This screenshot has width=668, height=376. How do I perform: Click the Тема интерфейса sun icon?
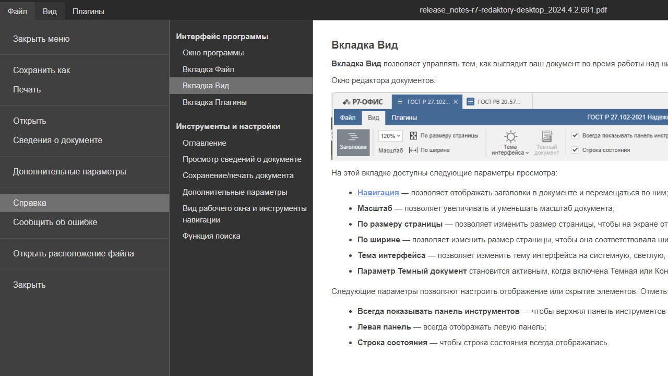pos(510,137)
